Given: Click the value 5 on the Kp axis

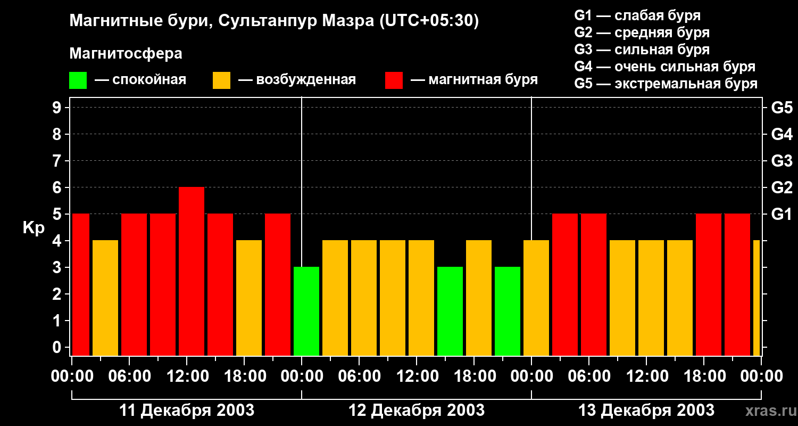Looking at the screenshot, I should (58, 214).
